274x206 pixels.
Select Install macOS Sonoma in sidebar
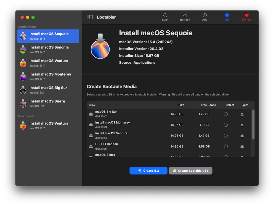tap(48, 50)
